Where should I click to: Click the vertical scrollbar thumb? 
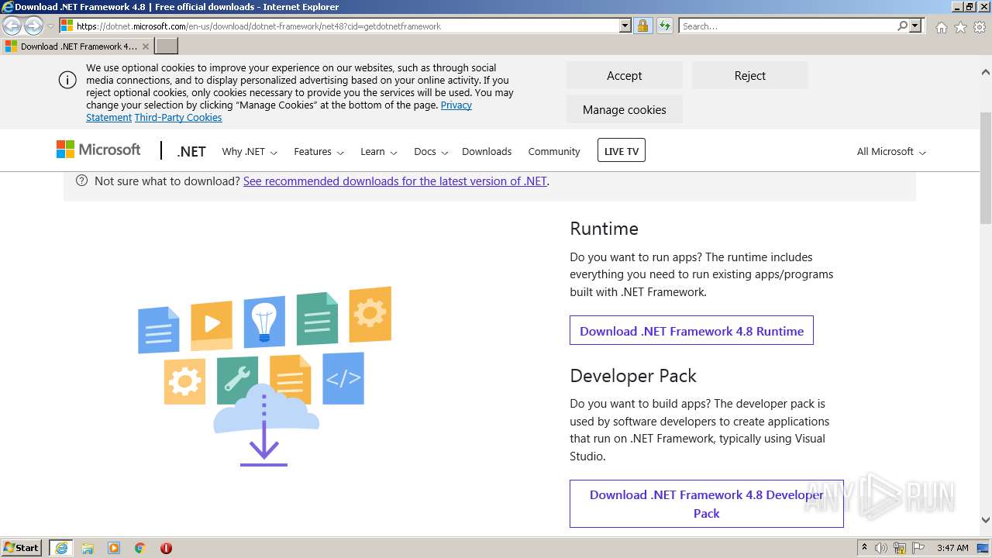986,167
